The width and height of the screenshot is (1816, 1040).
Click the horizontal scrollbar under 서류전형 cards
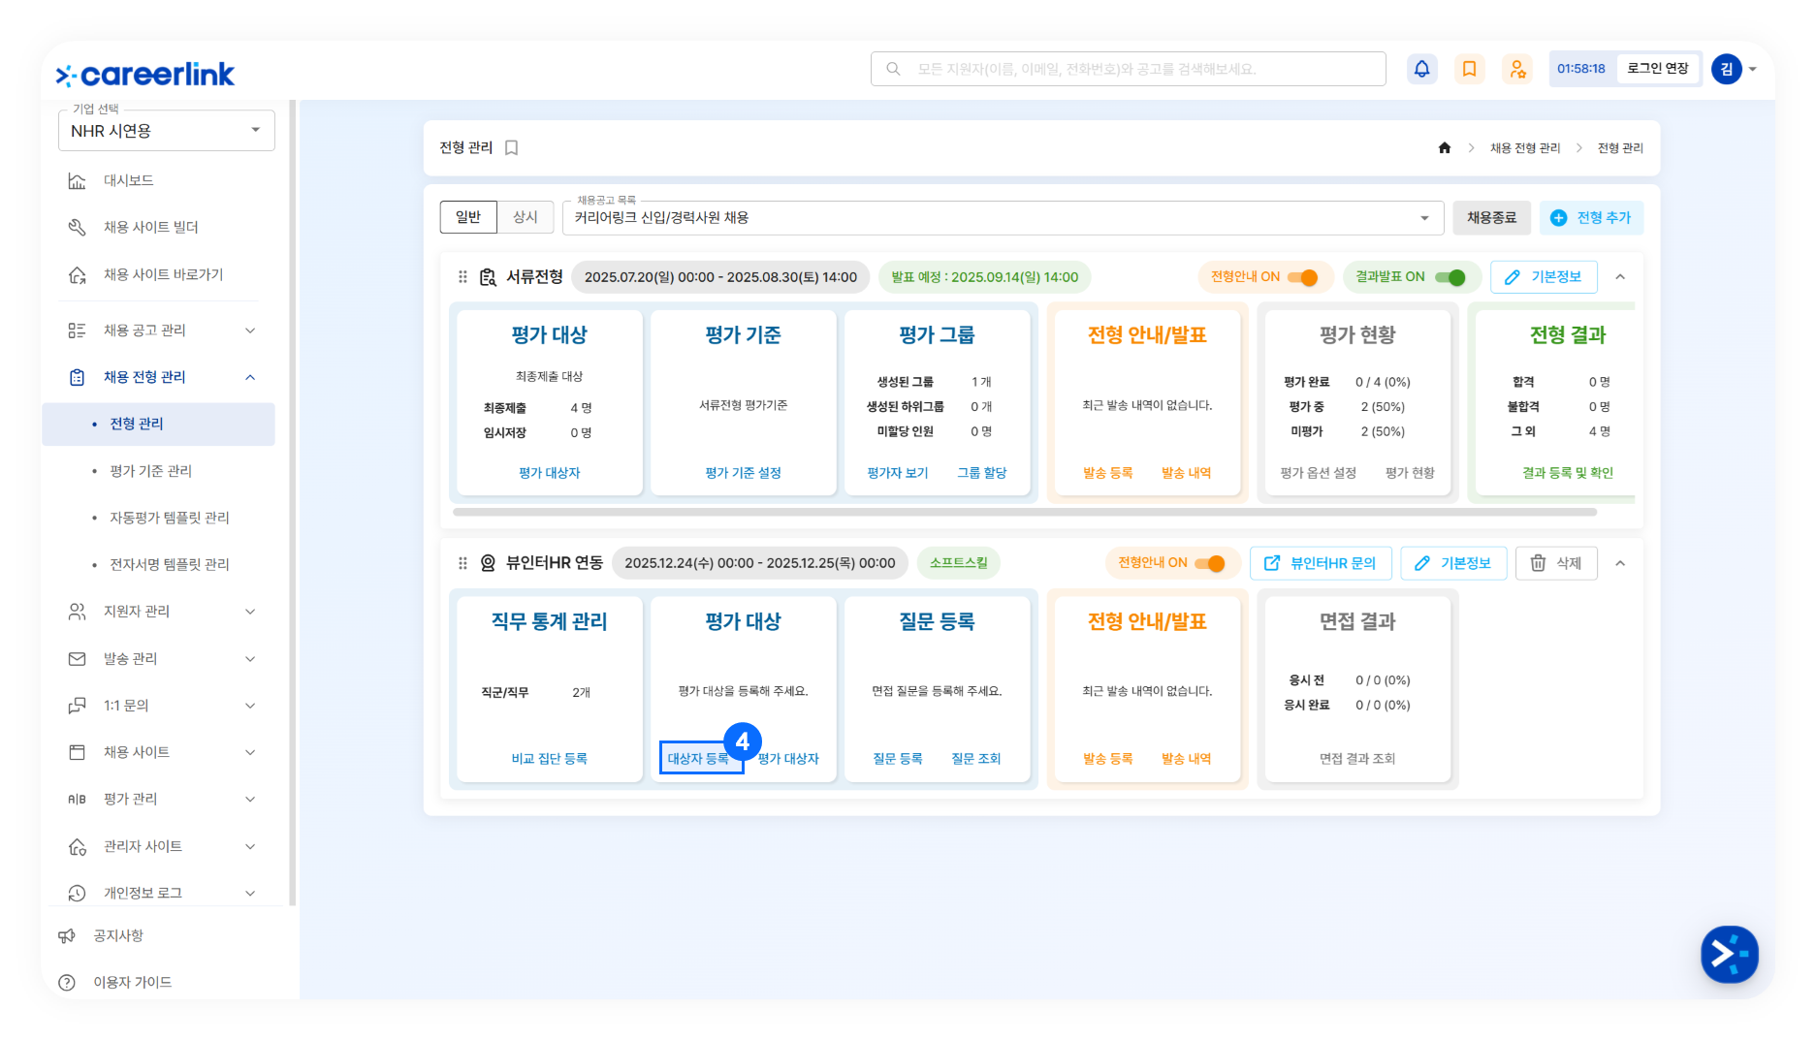point(1024,512)
